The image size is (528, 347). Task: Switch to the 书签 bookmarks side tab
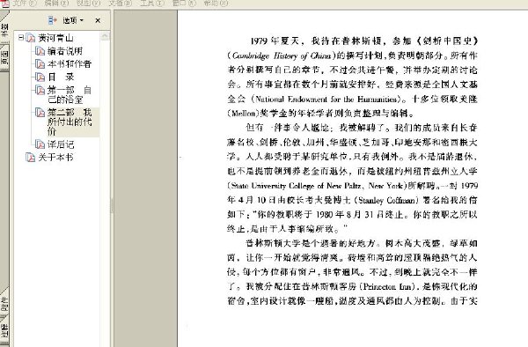(x=4, y=29)
